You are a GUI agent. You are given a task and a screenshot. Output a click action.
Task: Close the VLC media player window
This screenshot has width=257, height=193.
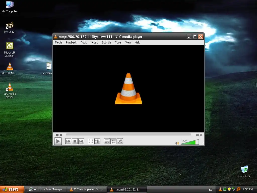pos(201,37)
